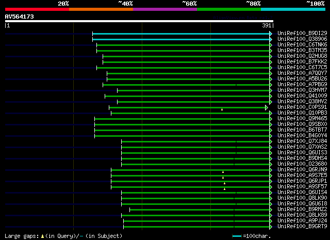Click the cyan alignment bar of Q38906

click(x=181, y=39)
